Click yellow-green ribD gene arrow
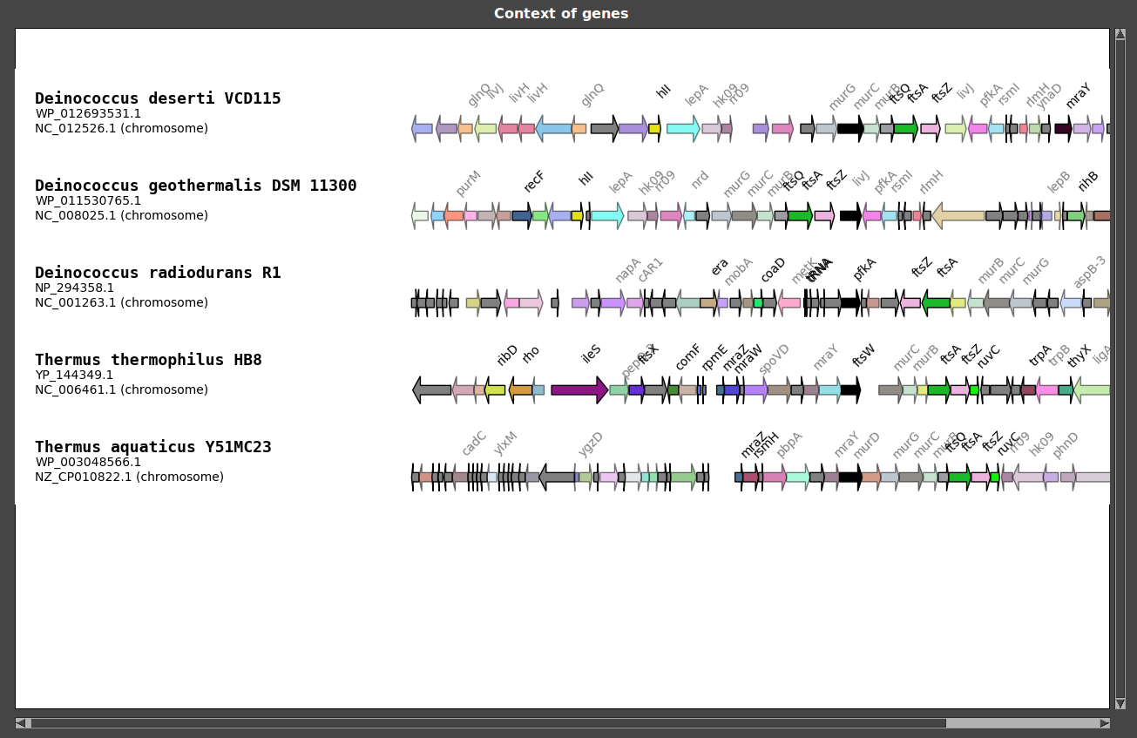1137x738 pixels. (x=495, y=390)
